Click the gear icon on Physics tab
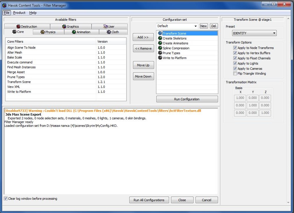Screen dimensions: 294x213 point(43,32)
